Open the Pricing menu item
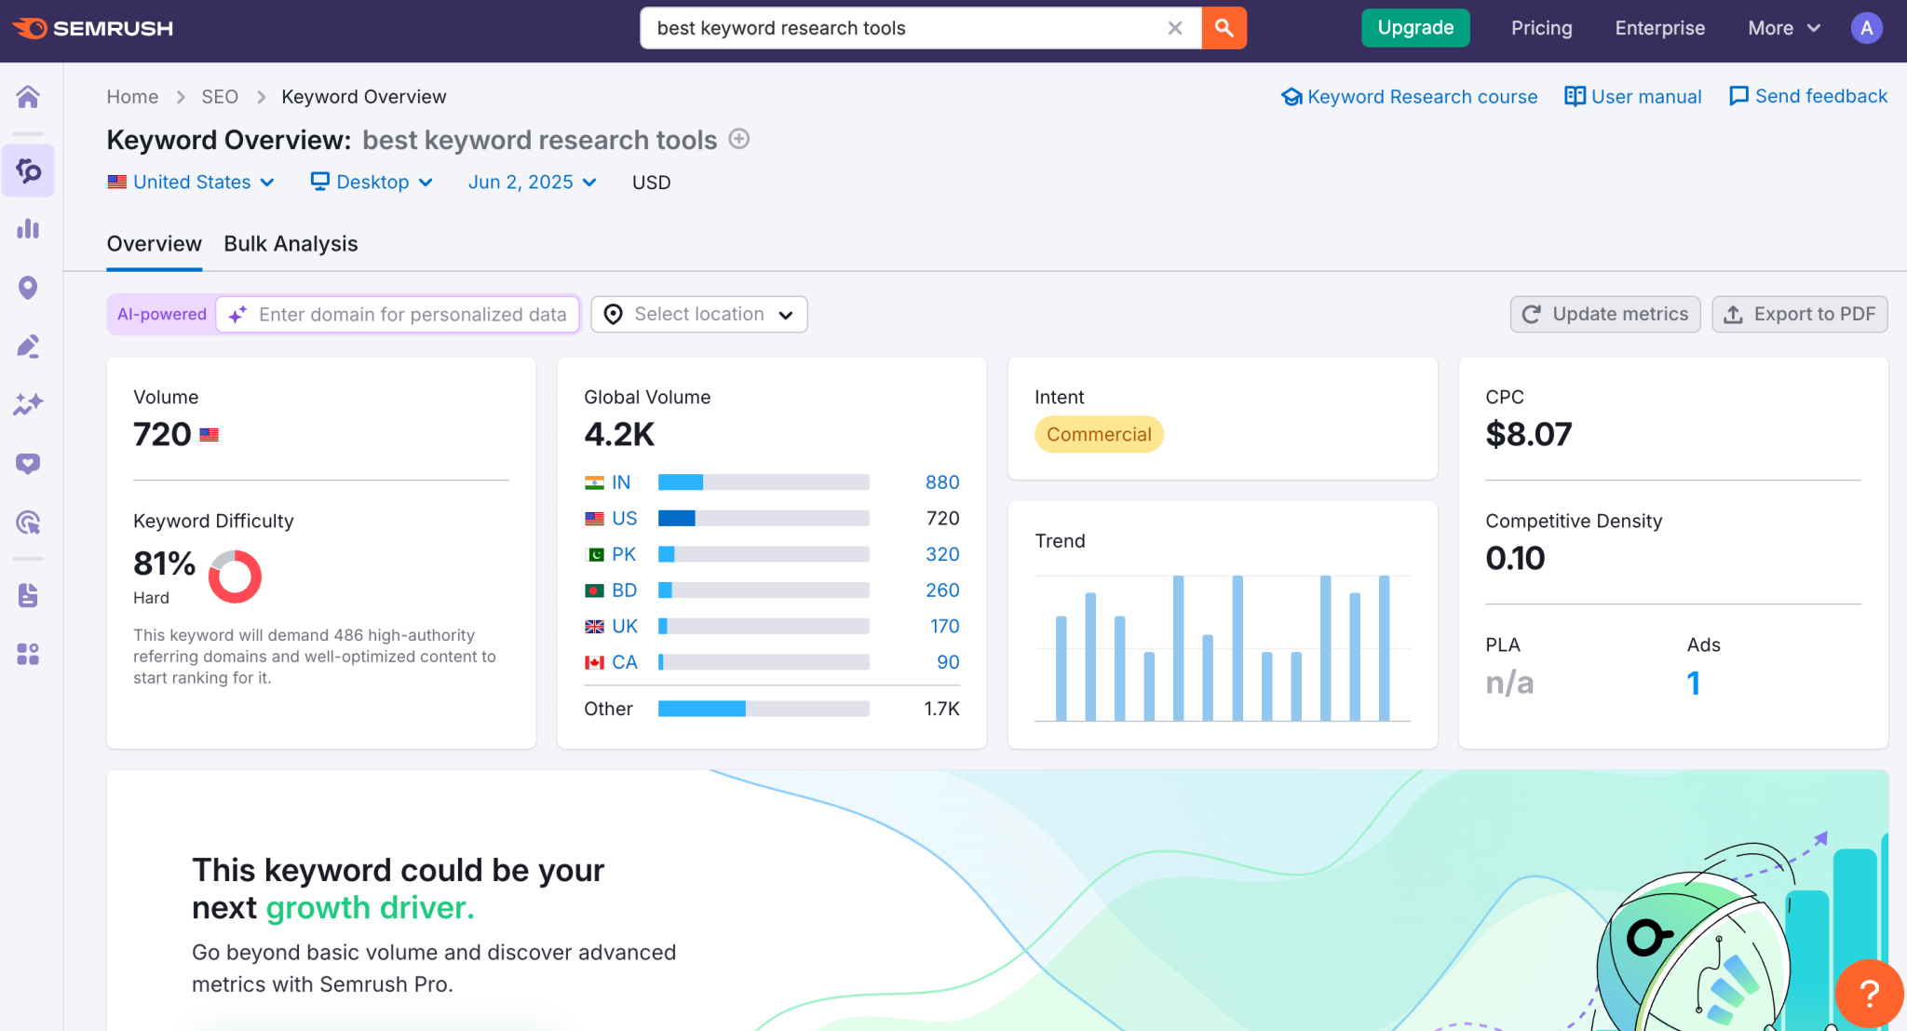The image size is (1907, 1031). point(1541,28)
